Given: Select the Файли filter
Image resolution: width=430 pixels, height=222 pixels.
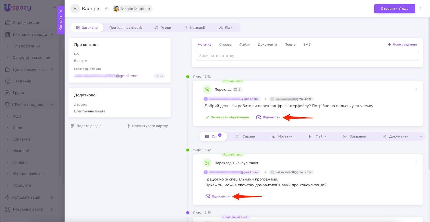Looking at the screenshot, I should pos(318,137).
